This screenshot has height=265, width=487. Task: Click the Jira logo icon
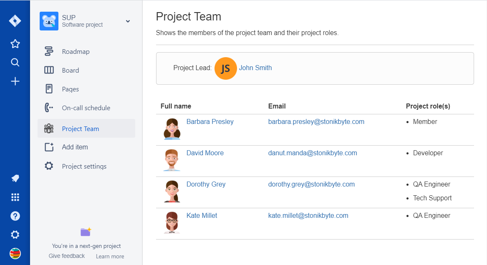(15, 20)
